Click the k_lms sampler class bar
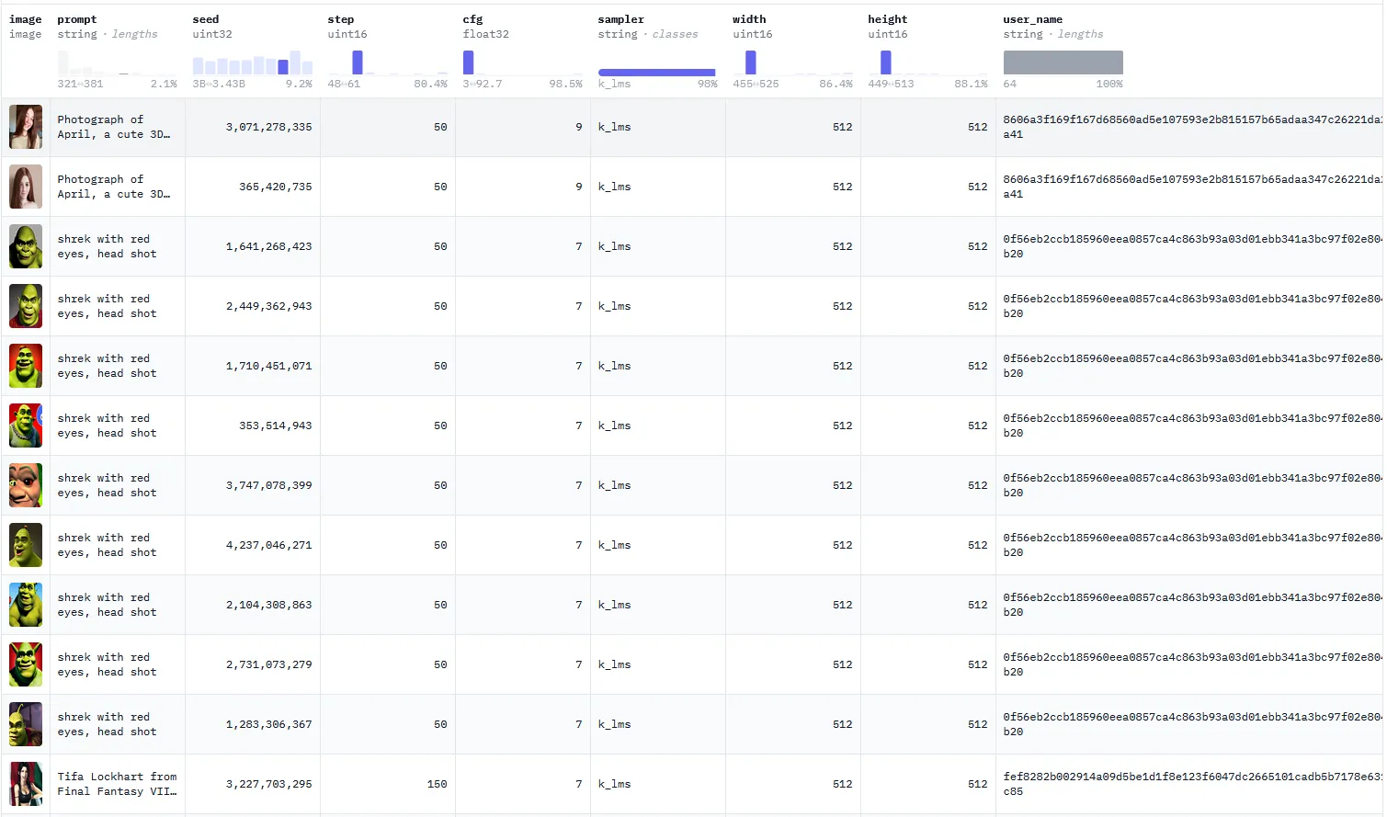Viewport: 1387px width, 817px height. point(656,72)
